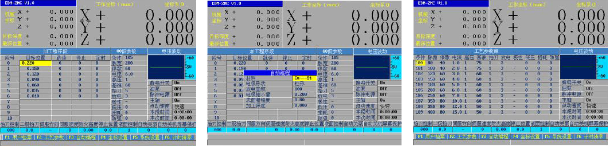The height and width of the screenshot is (146, 608).
Task: Click 液面控制 value 1 on left screen
Action: tap(128, 130)
